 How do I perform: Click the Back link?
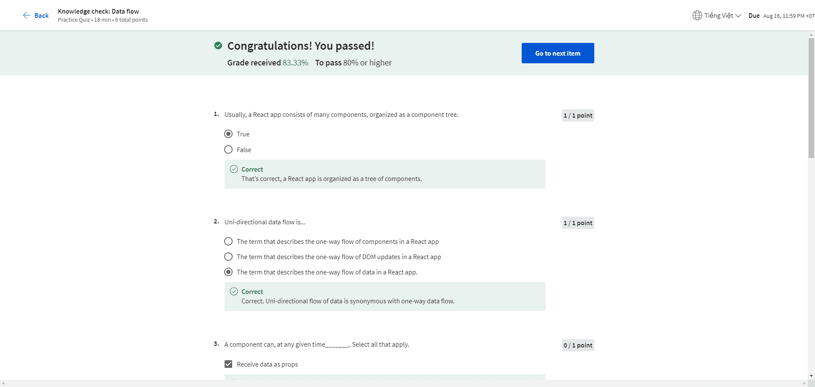coord(41,16)
